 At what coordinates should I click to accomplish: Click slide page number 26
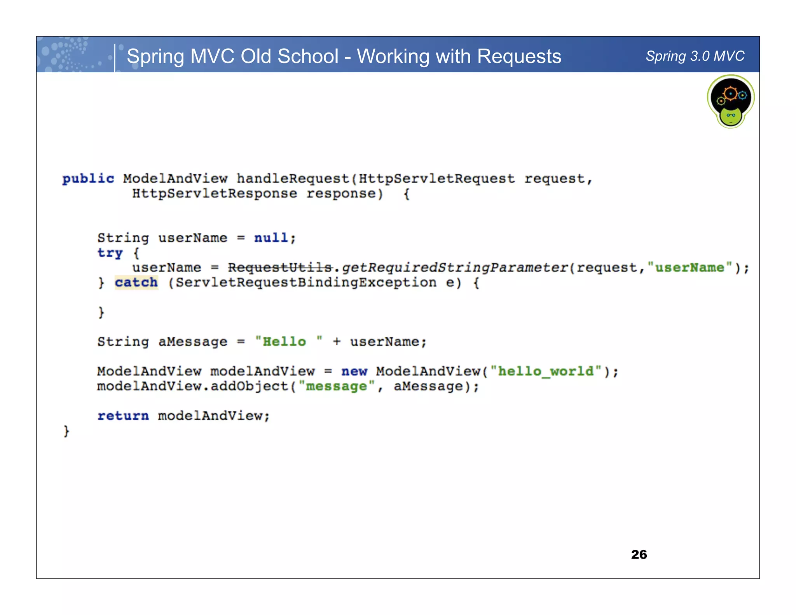(639, 554)
